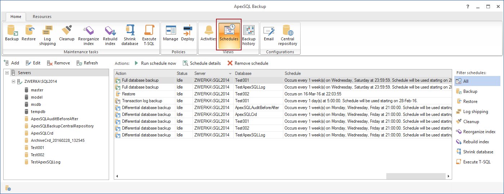Filter schedules by Backup
504x194 pixels.
477,91
